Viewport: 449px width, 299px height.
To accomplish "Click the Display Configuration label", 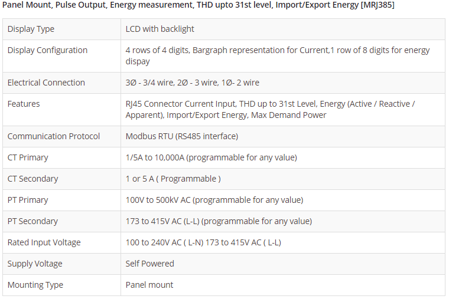I will 47,50.
